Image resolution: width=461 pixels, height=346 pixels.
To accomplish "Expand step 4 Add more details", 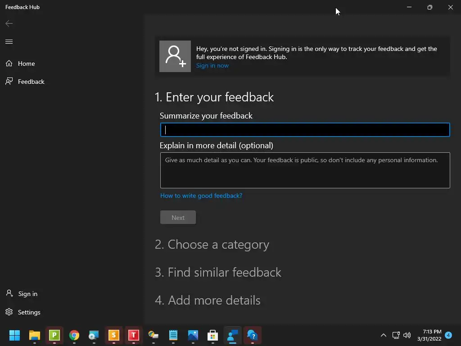I will click(x=208, y=300).
